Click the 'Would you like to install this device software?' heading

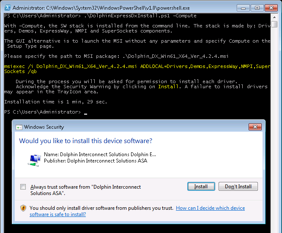coord(85,141)
